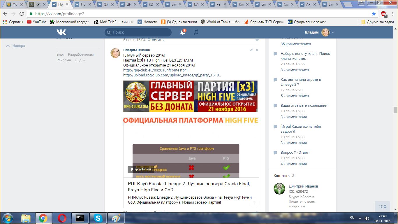
Task: Click the Chrome reload button
Action: [x=21, y=14]
